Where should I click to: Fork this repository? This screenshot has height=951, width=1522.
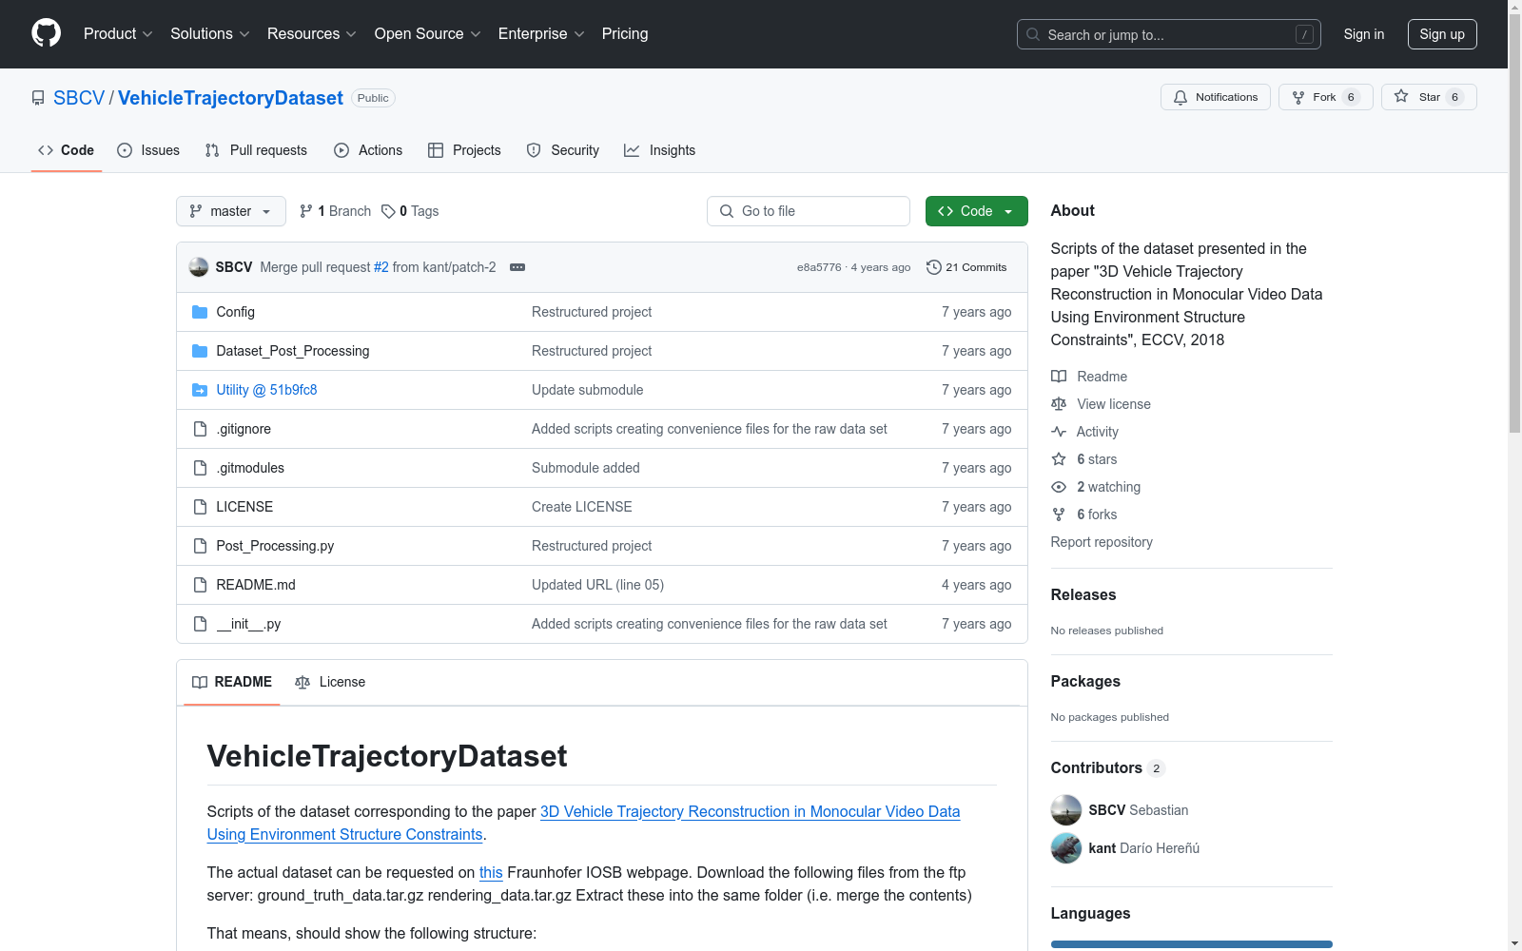(x=1326, y=97)
